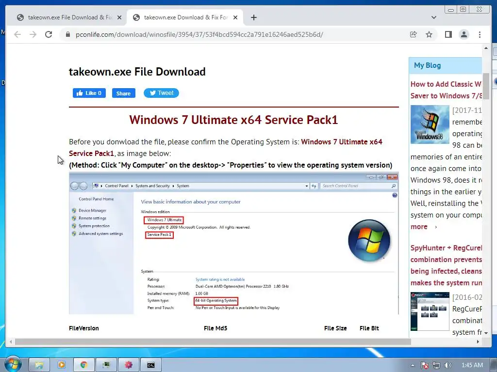Open 'How to Add Classic W' blog link
The height and width of the screenshot is (372, 497).
point(447,90)
